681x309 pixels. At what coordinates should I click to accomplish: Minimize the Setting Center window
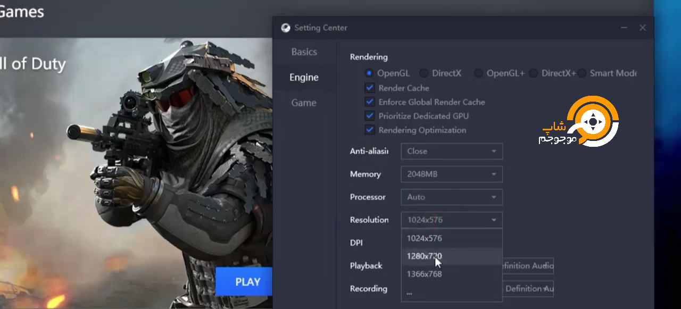pyautogui.click(x=624, y=28)
